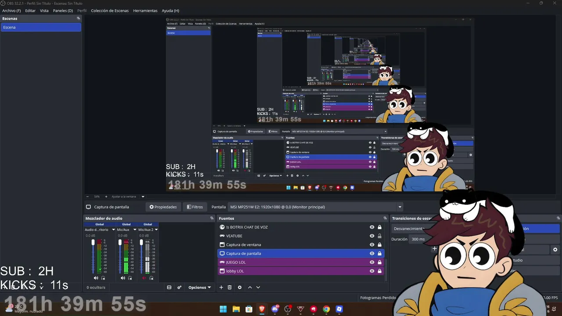
Task: Unlock the Captura de pantalla source
Action: [380, 253]
